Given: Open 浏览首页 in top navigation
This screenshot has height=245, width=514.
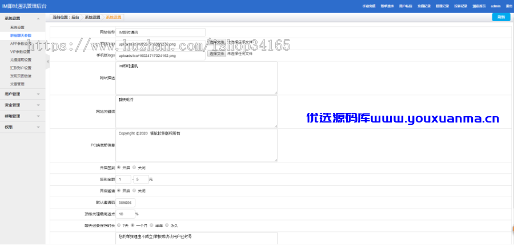Looking at the screenshot, I should coord(479,6).
